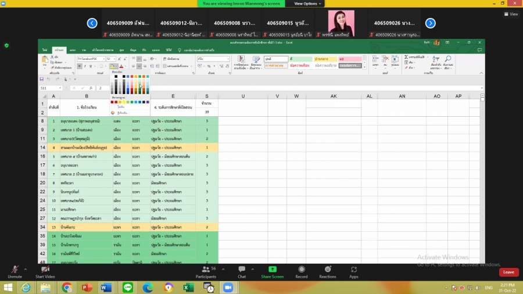
Task: Start Video in the Zoom toolbar
Action: tap(45, 270)
